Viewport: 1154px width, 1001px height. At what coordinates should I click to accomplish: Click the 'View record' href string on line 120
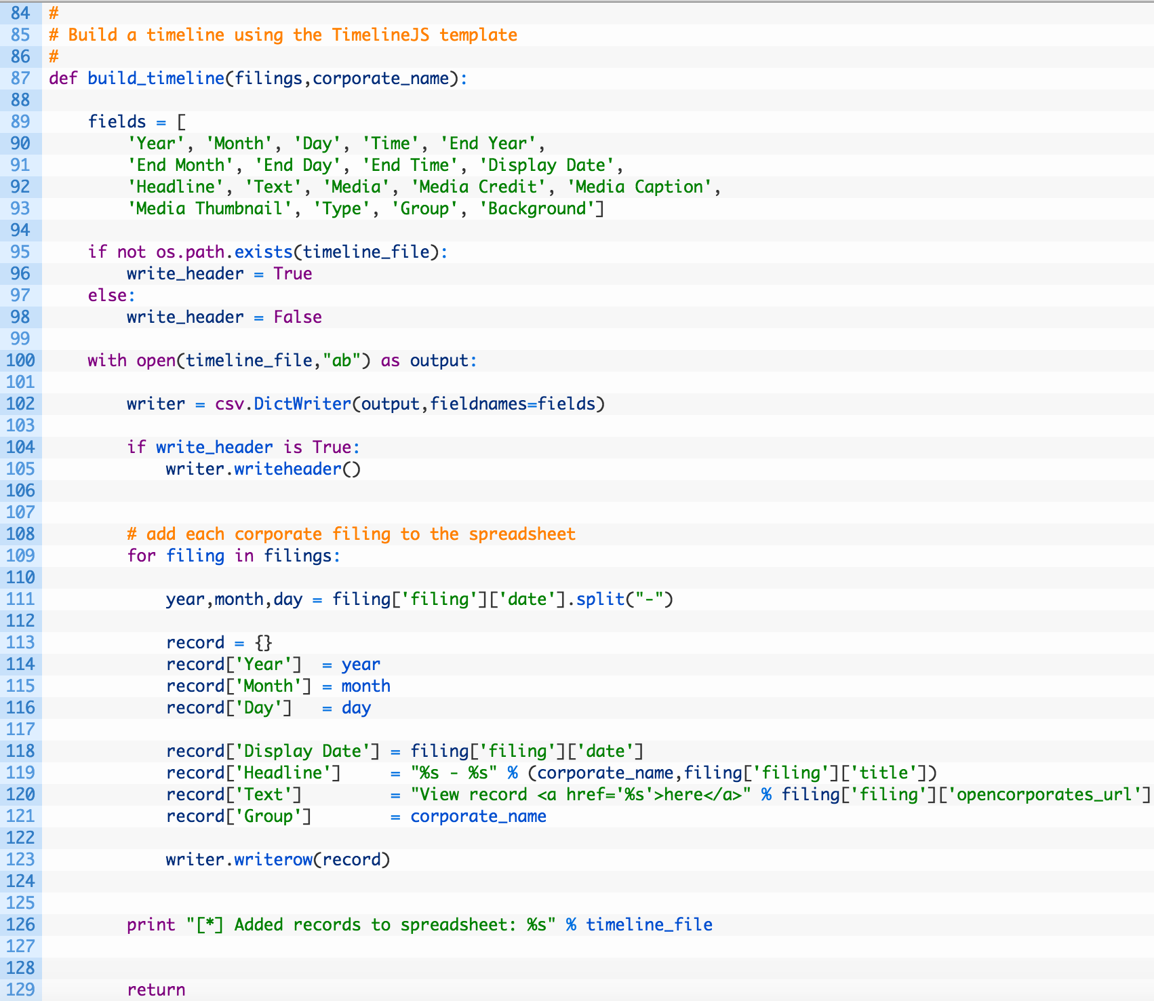tap(580, 795)
